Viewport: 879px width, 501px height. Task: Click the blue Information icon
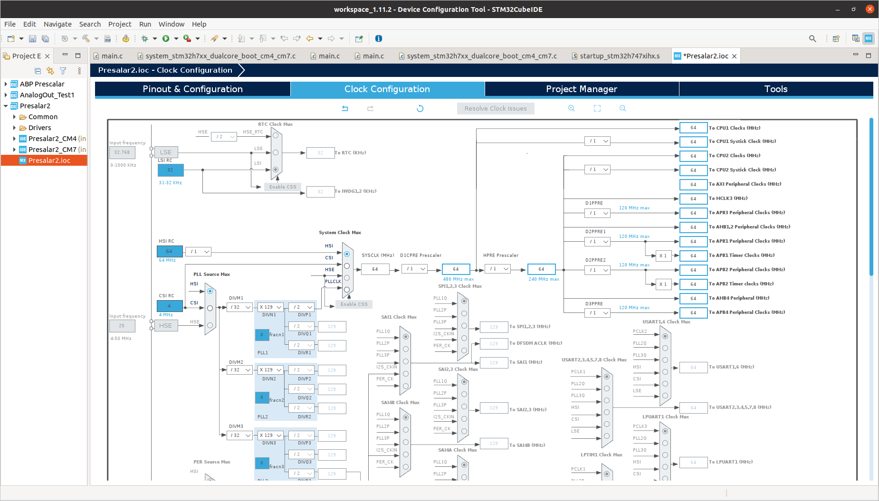tap(379, 38)
